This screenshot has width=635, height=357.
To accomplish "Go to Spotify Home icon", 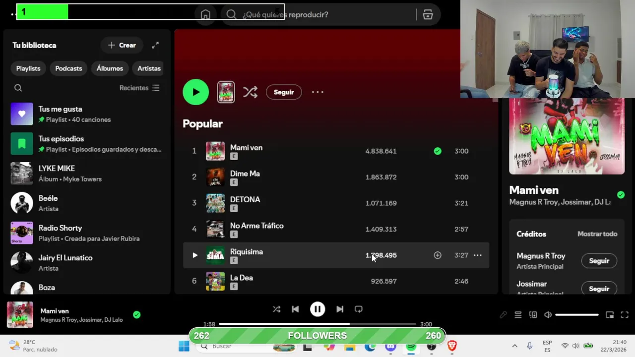I will (x=205, y=14).
